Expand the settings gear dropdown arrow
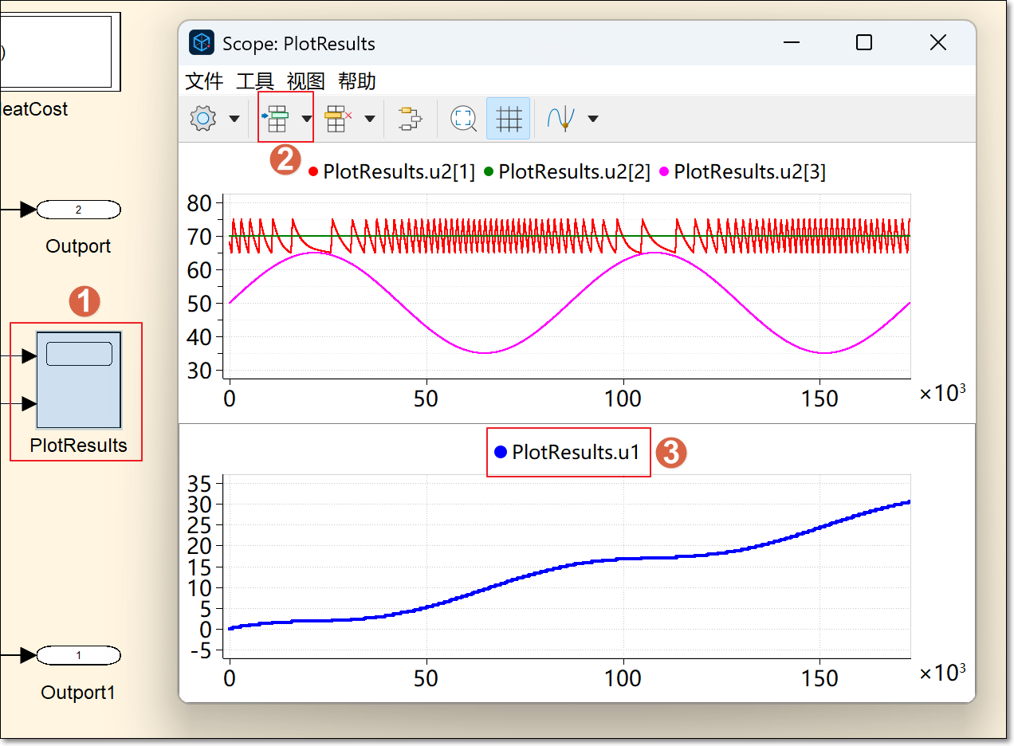Screen dimensions: 1014x746 click(x=234, y=119)
